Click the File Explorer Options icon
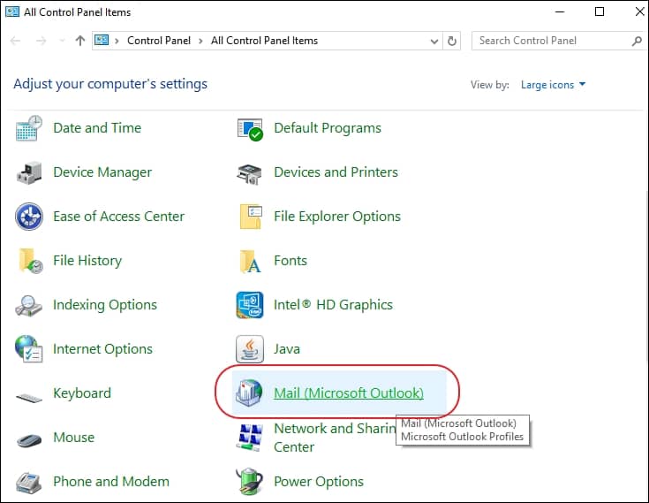The width and height of the screenshot is (649, 503). 250,217
